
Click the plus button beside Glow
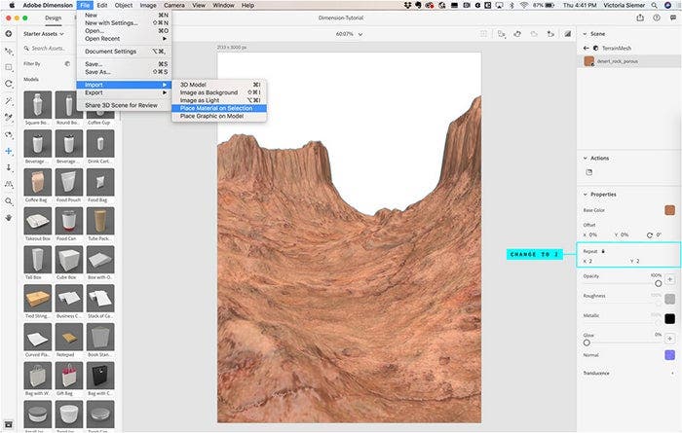point(670,339)
